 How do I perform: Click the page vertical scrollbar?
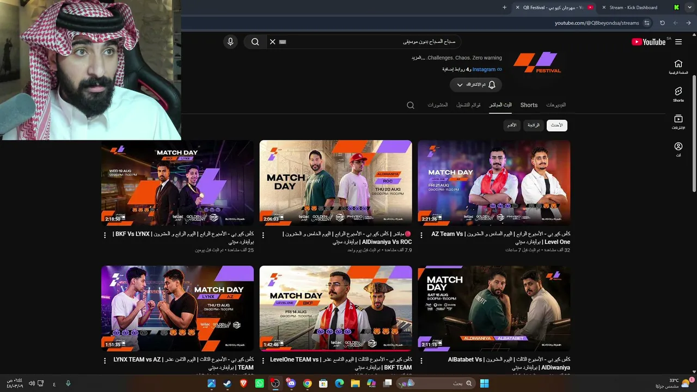coord(694,133)
